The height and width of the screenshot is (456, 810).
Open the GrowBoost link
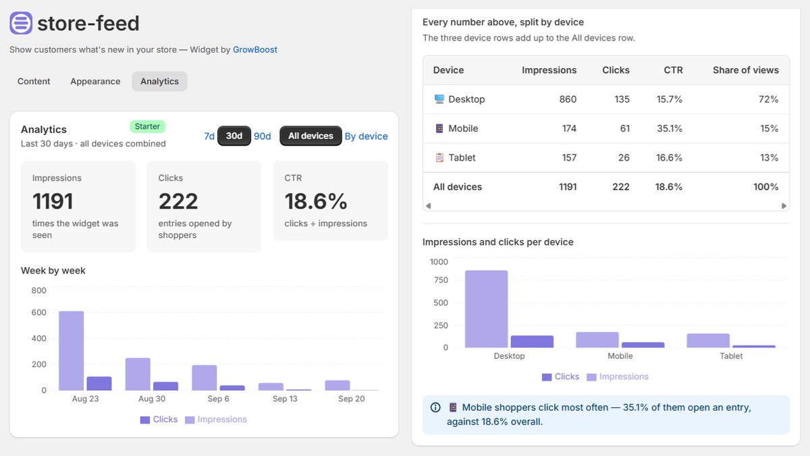pyautogui.click(x=255, y=49)
